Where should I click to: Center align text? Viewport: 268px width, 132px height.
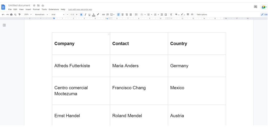tap(122, 15)
